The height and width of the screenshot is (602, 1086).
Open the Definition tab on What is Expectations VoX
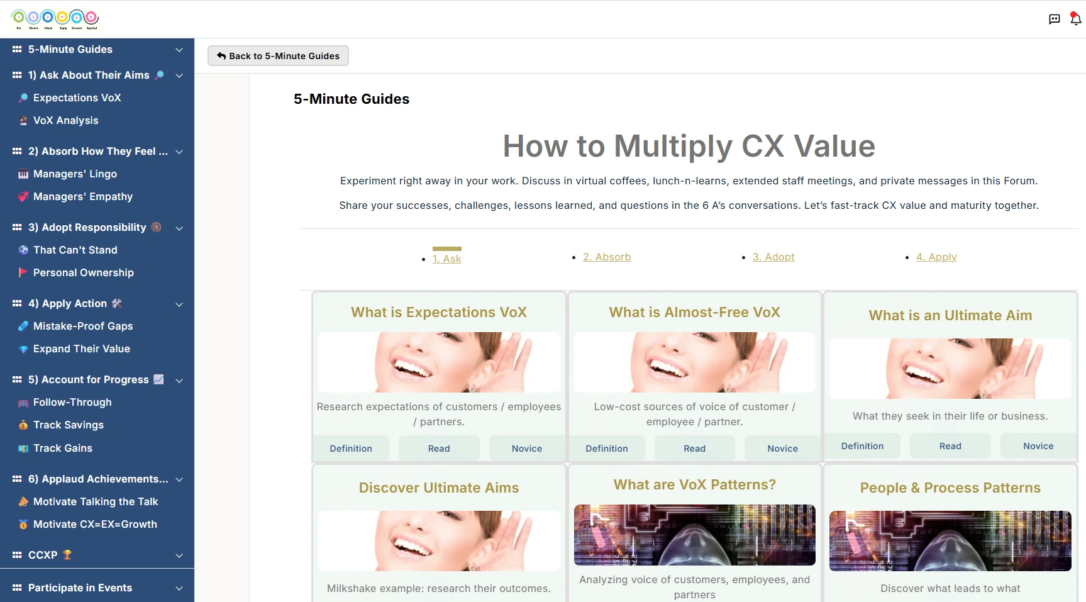[x=351, y=448]
